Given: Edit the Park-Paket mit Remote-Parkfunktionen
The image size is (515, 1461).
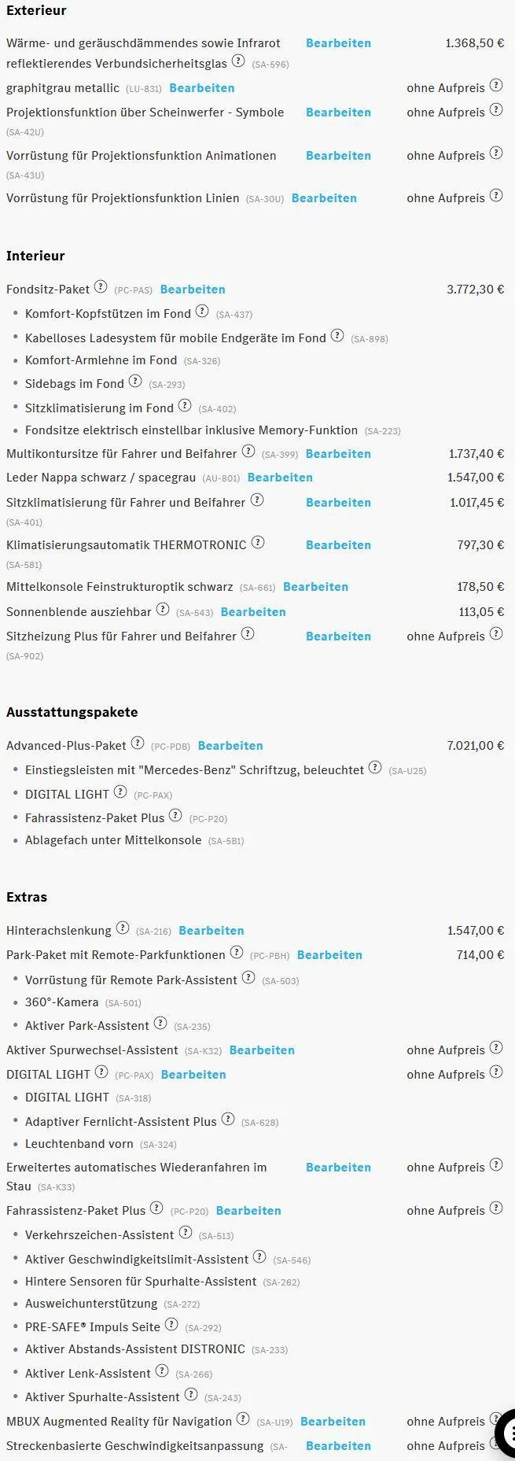Looking at the screenshot, I should pyautogui.click(x=329, y=955).
